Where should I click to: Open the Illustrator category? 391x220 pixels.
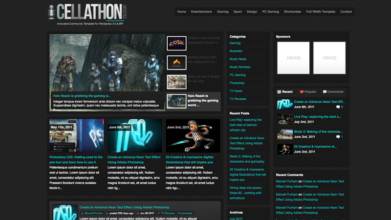point(236,51)
